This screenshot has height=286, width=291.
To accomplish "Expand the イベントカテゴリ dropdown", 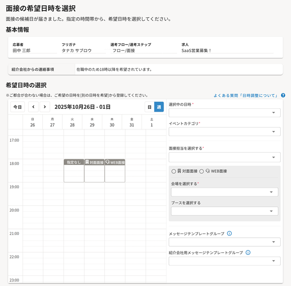I will pyautogui.click(x=224, y=132).
